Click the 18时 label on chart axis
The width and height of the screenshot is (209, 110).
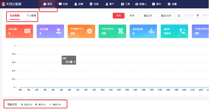[168, 90]
